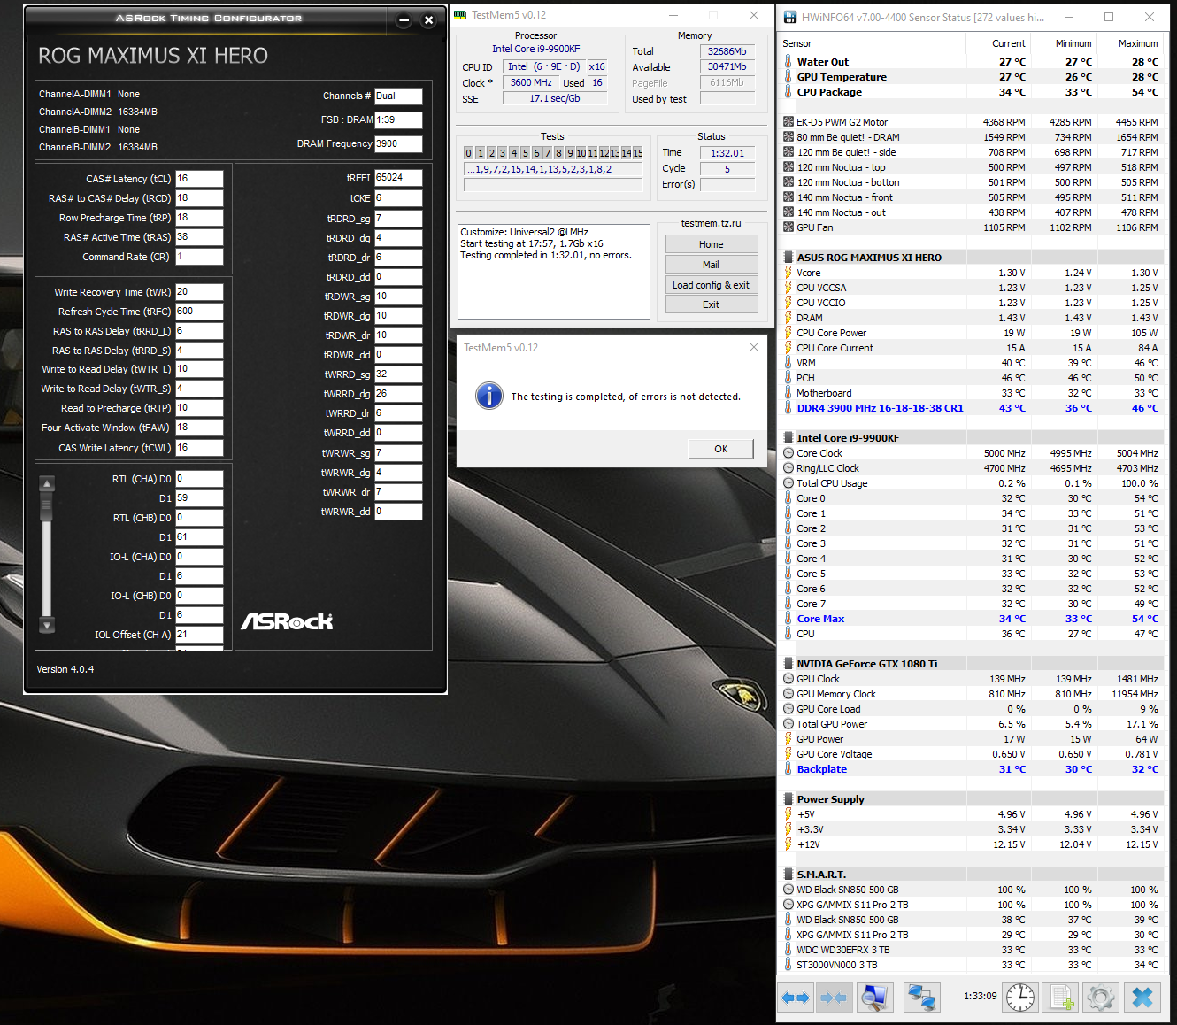Click the CAS# Latency (tCL) value field
1177x1025 pixels.
pyautogui.click(x=199, y=179)
